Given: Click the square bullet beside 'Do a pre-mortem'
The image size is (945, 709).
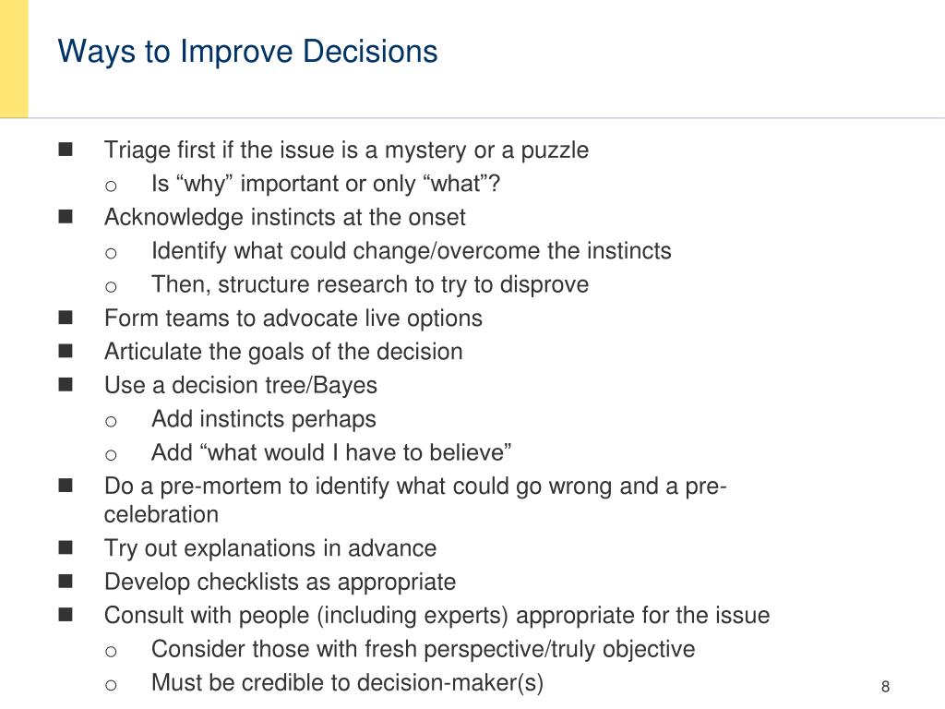Looking at the screenshot, I should pos(66,486).
